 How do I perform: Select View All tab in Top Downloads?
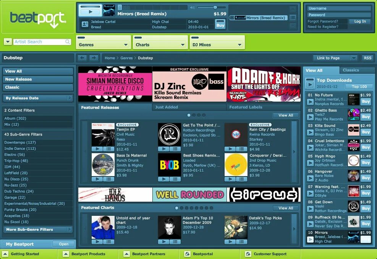(321, 70)
